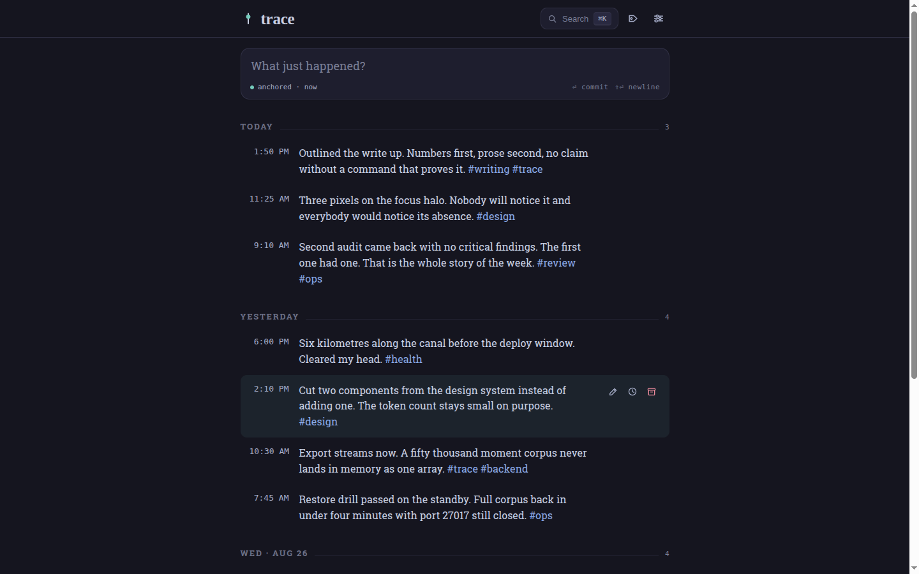Viewport: 919px width, 574px height.
Task: Click the commit hint in composer
Action: pos(590,87)
